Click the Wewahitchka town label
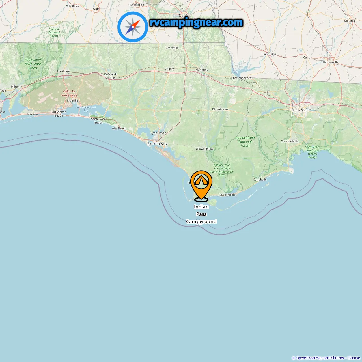This screenshot has height=362, width=362. (204, 148)
